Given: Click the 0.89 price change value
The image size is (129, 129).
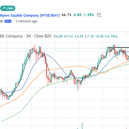Looking at the screenshot, I should 77,15.
